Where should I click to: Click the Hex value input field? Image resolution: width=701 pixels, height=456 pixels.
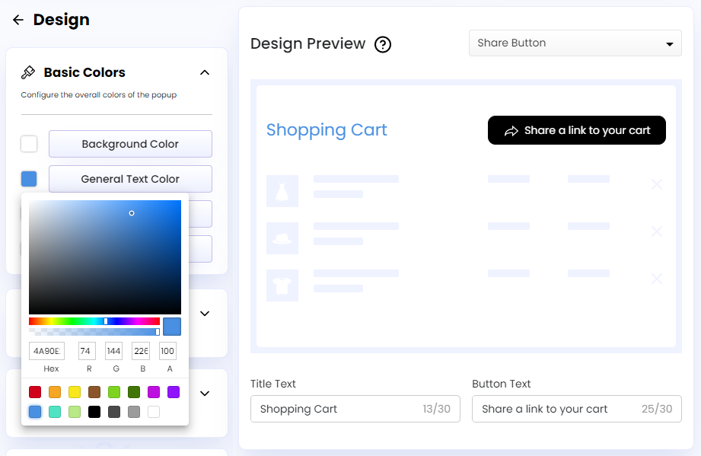pos(47,351)
